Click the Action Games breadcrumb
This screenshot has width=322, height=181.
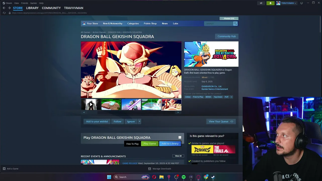pos(99,32)
